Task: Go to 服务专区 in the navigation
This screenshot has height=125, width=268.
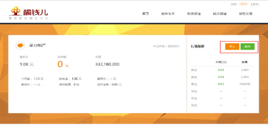Action: (x=168, y=14)
